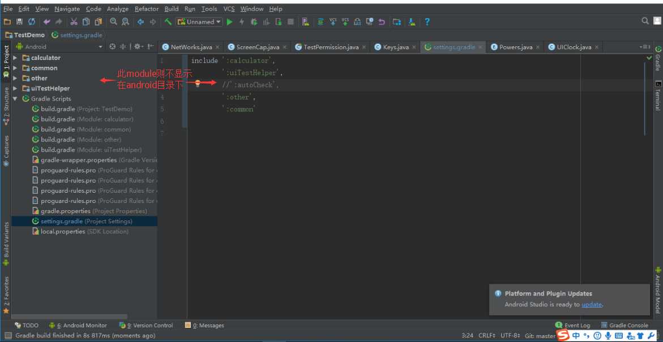The image size is (663, 342).
Task: Open the Help question mark icon
Action: coord(427,22)
